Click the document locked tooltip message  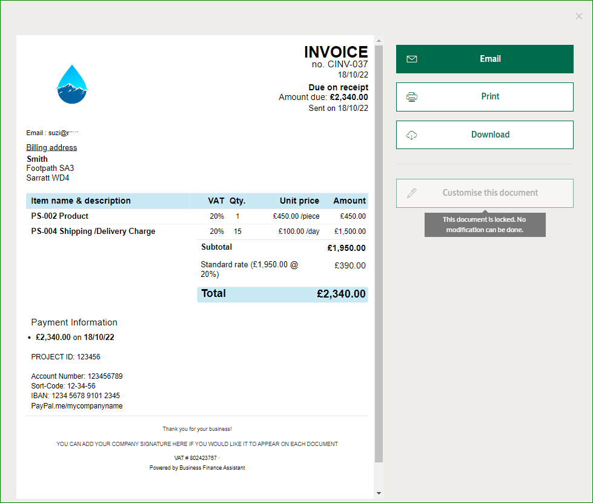pos(485,225)
